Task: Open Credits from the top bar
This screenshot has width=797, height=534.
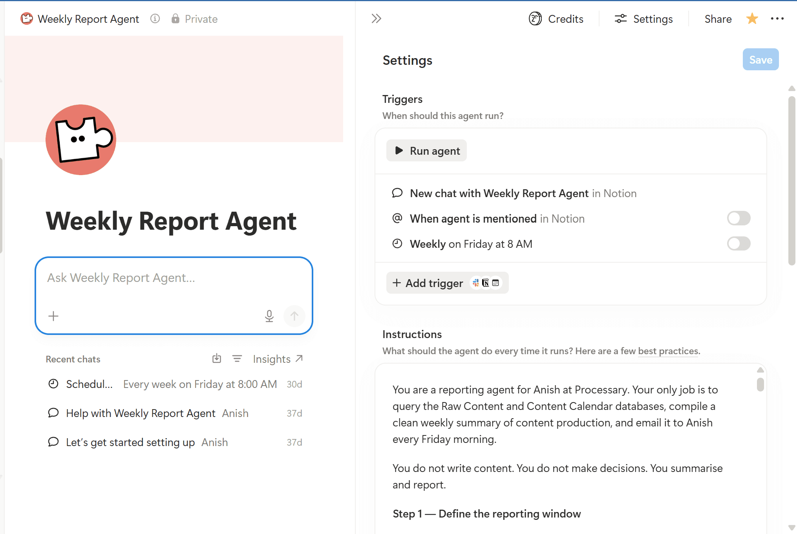Action: point(556,18)
